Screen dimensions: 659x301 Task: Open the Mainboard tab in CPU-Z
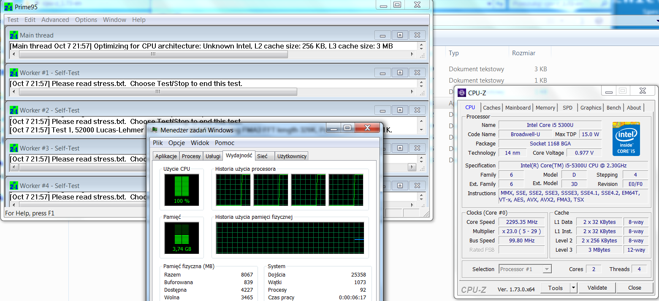518,107
